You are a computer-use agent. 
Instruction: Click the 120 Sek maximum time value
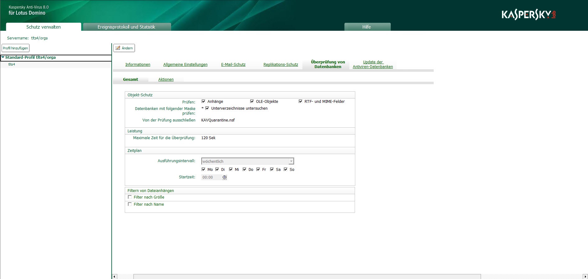click(x=208, y=138)
